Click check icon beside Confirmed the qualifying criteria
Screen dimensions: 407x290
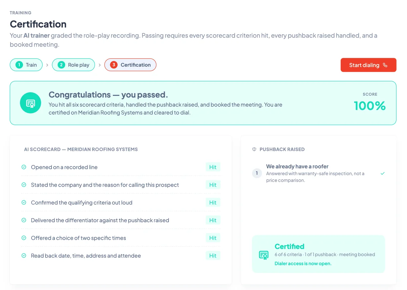point(24,202)
